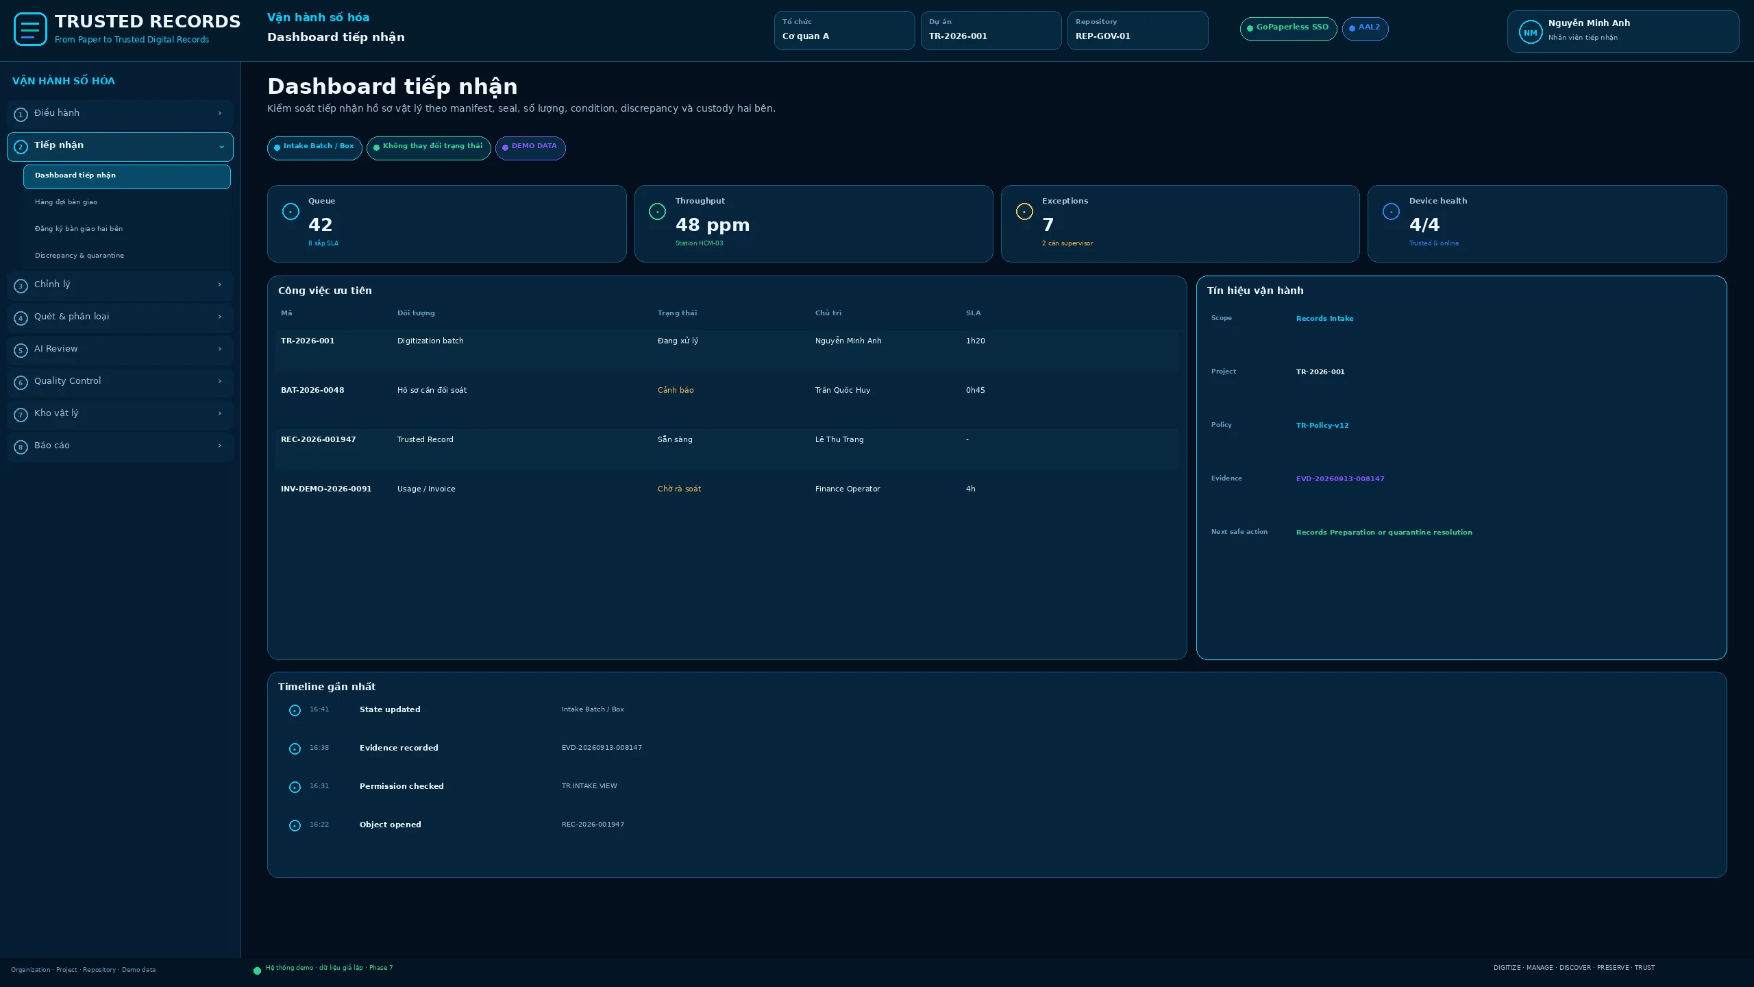Select Dashboard tiếp nhận submenu item
This screenshot has height=987, width=1754.
127,176
